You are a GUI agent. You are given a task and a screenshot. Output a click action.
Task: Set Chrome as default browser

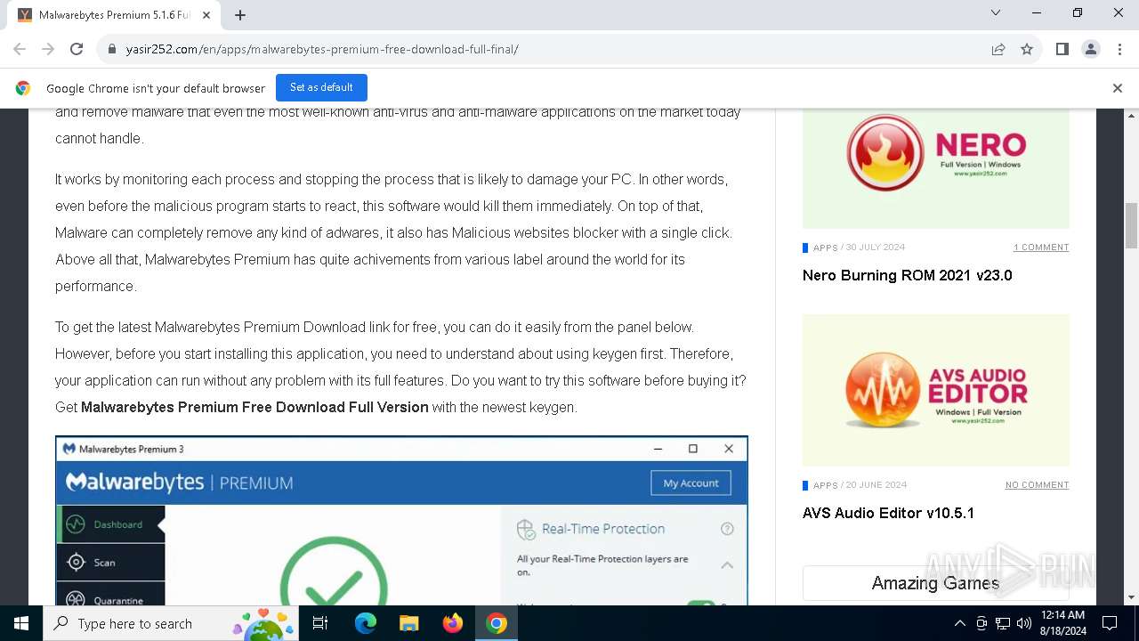(x=321, y=87)
